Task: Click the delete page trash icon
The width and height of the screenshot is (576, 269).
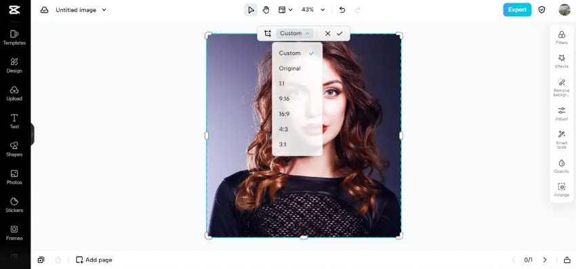Action: 58,260
